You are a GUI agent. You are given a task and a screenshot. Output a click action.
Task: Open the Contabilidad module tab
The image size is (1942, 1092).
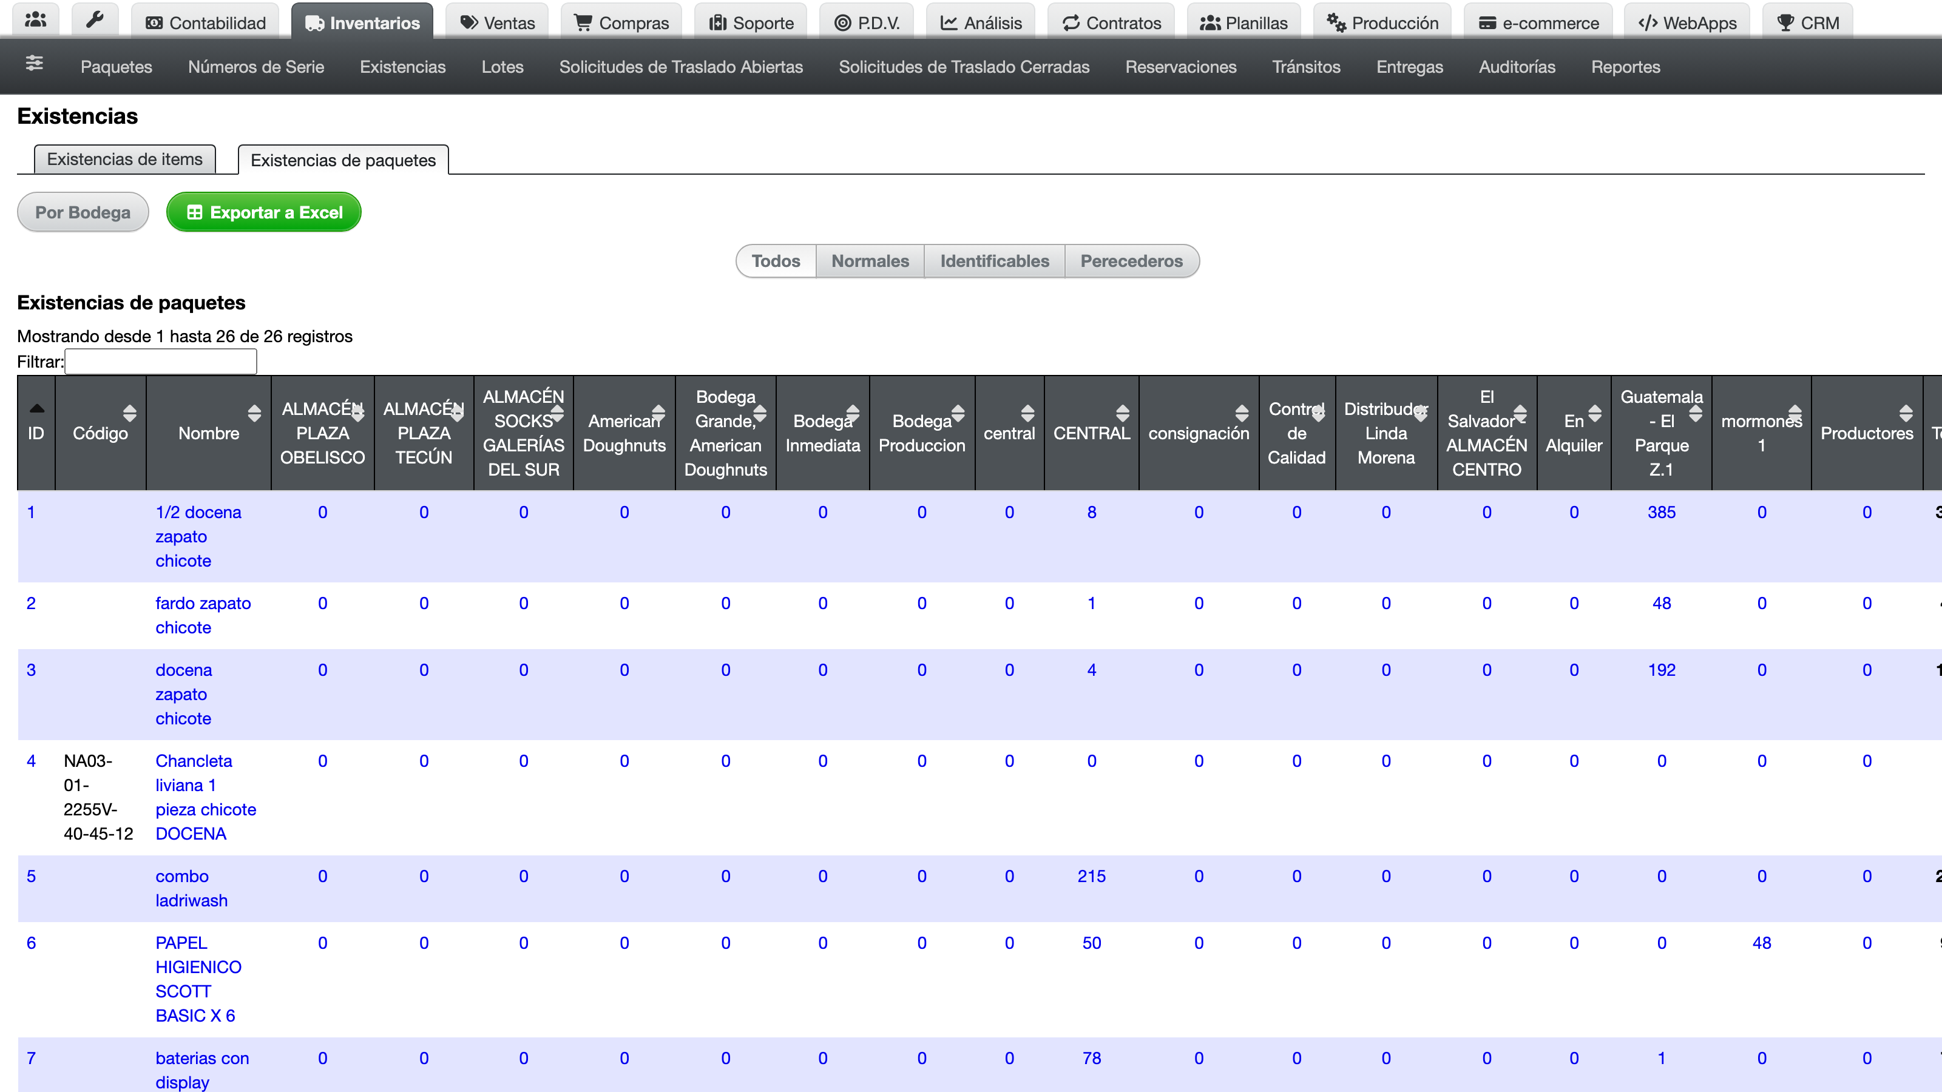click(205, 21)
